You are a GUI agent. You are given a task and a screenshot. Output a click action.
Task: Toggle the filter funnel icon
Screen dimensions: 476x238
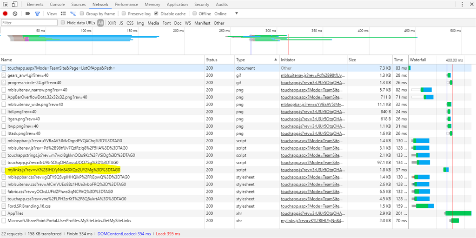pyautogui.click(x=37, y=13)
